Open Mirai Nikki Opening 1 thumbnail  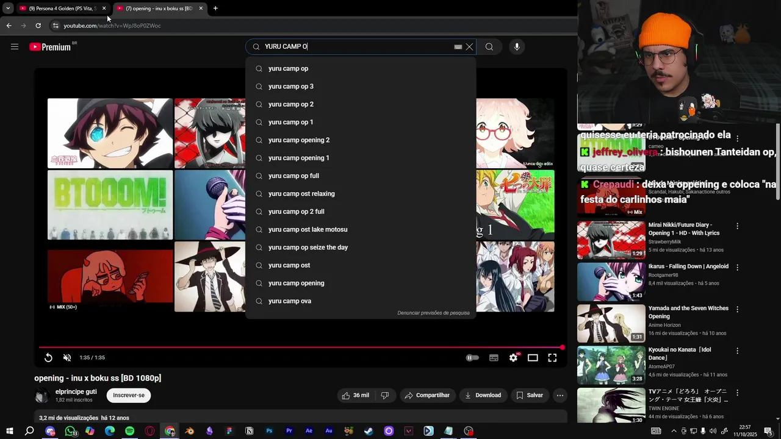coord(611,240)
